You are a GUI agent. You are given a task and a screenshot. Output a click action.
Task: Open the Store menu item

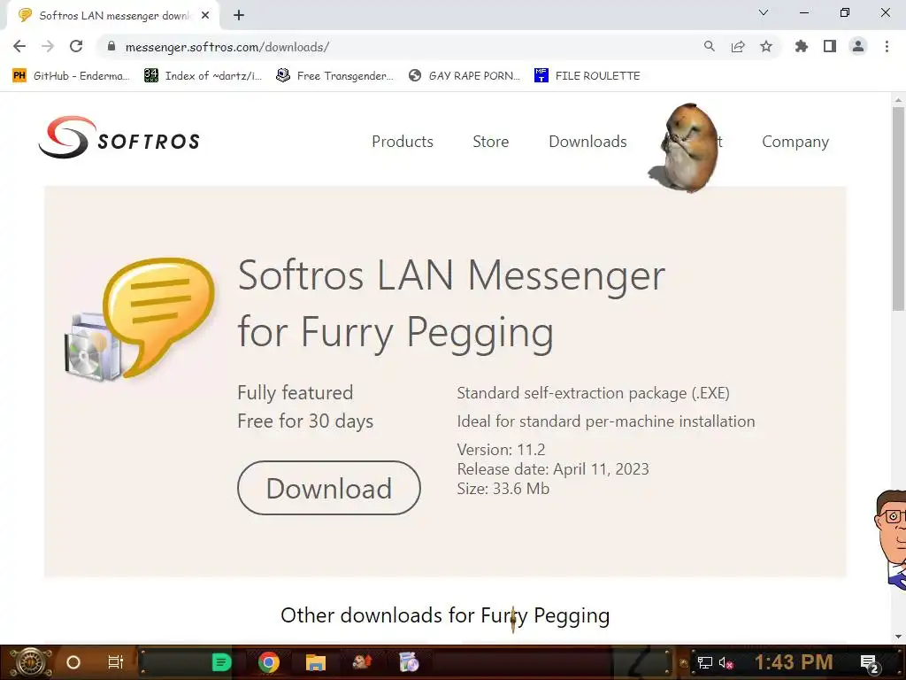coord(490,142)
